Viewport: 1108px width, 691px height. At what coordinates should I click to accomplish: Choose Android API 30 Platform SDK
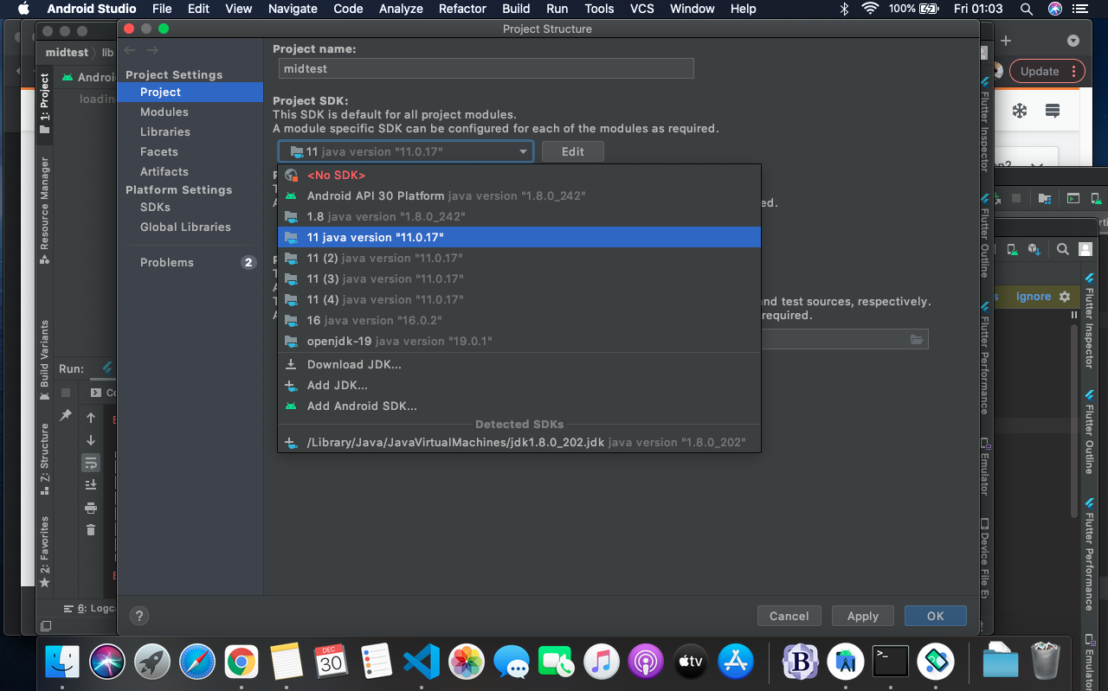[x=519, y=195]
